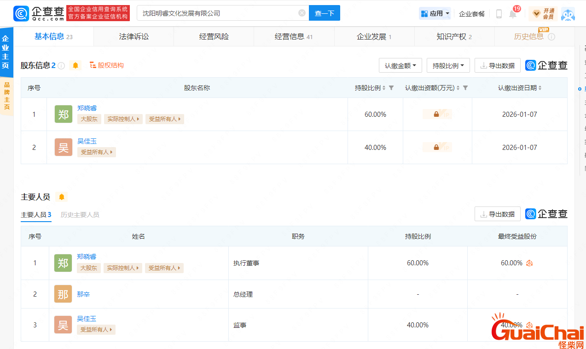The image size is (586, 349).
Task: Click the alert bell beside 股东信息
Action: point(75,65)
